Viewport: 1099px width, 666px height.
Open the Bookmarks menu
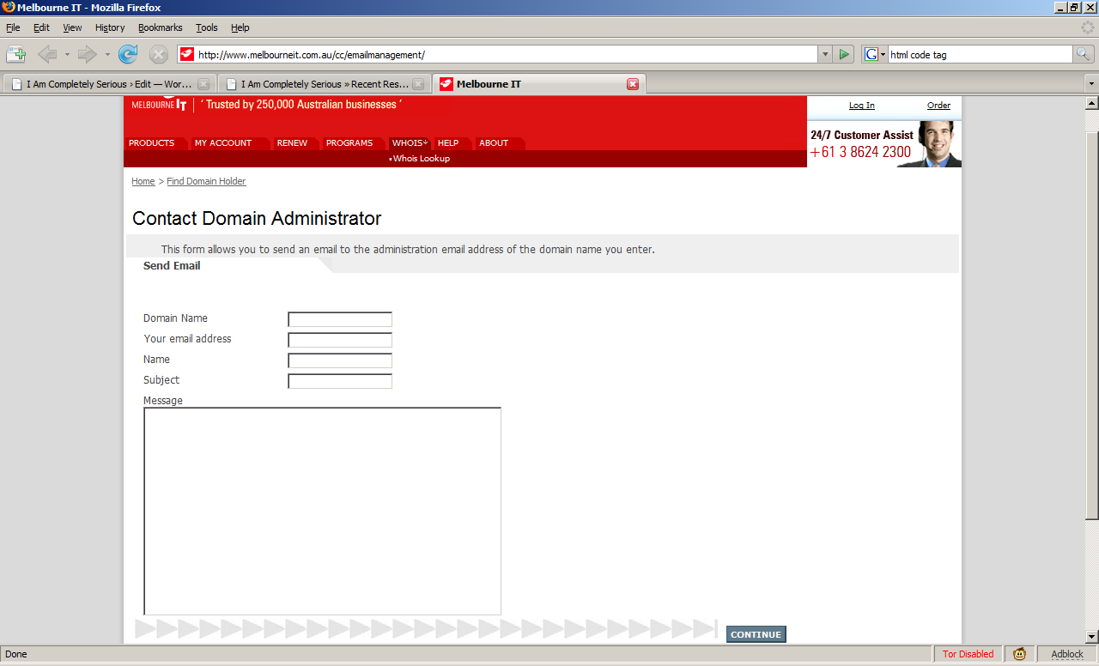pos(160,27)
